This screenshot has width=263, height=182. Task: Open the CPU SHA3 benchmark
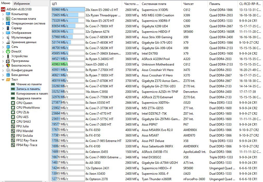tap(23, 122)
